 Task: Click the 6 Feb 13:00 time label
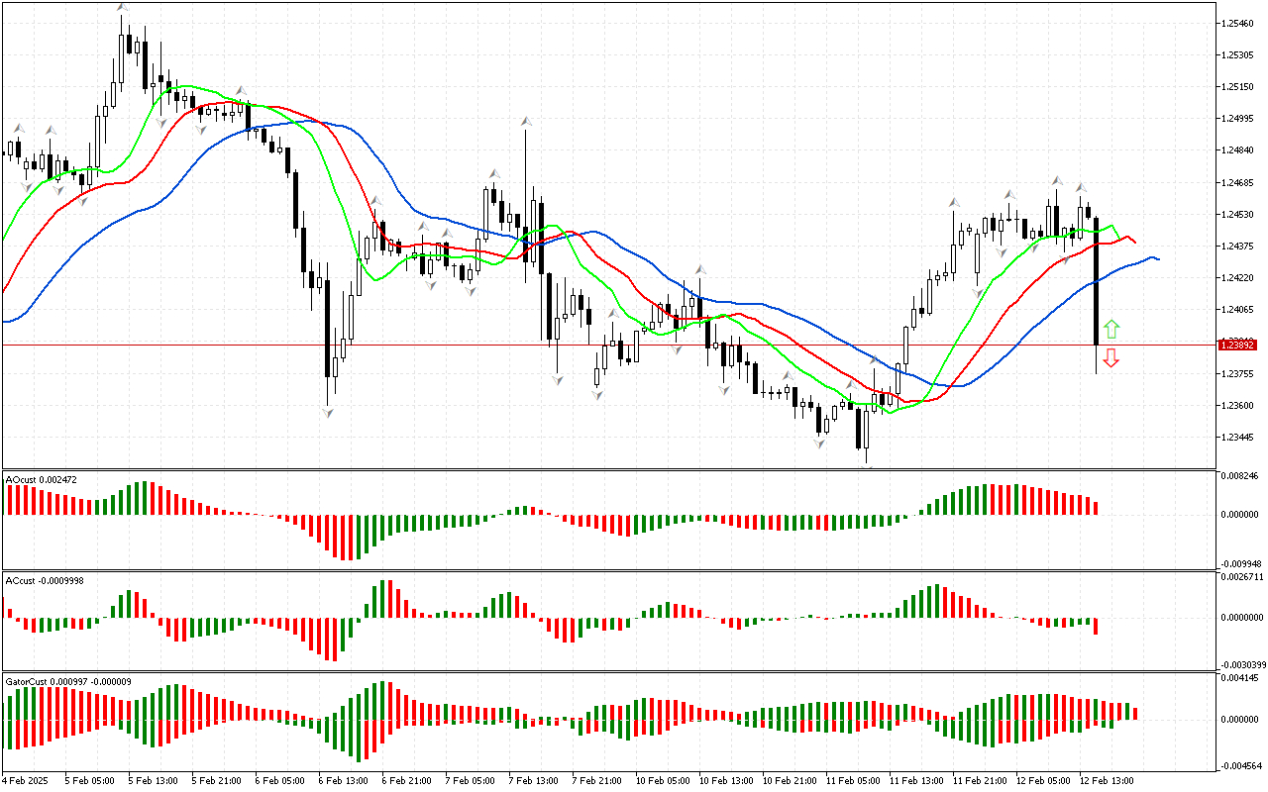click(x=344, y=780)
